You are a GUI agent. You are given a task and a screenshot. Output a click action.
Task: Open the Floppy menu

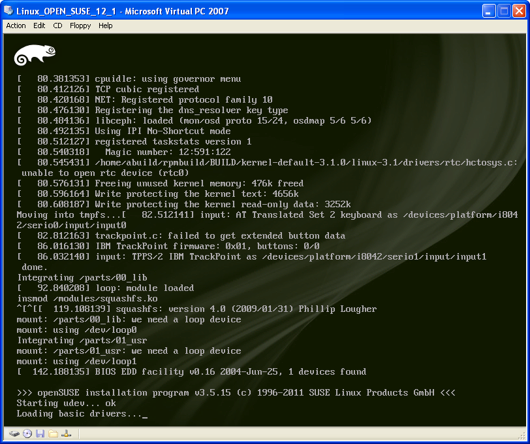pos(80,26)
